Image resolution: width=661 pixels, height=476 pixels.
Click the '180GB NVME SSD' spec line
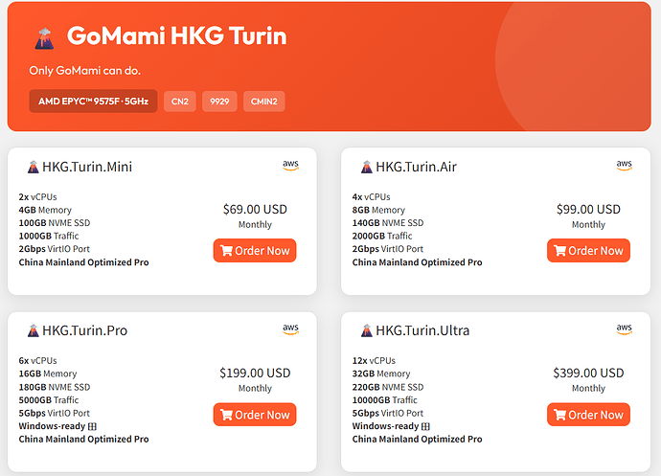[55, 387]
